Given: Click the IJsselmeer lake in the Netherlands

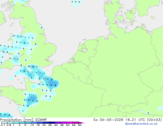Looking at the screenshot, I should pyautogui.click(x=84, y=50).
